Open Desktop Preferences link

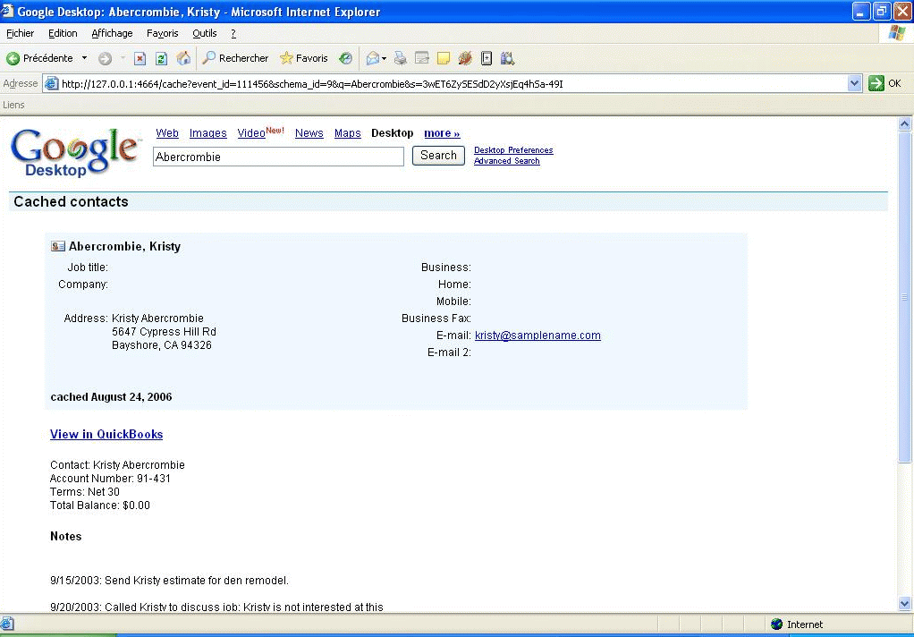pyautogui.click(x=513, y=150)
